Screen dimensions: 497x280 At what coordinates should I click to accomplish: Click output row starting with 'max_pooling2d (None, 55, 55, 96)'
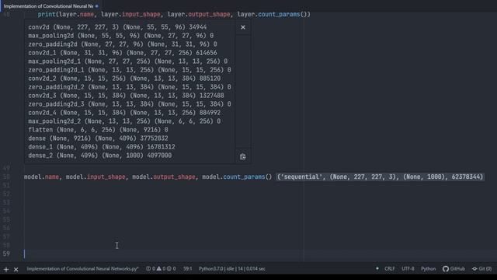121,36
